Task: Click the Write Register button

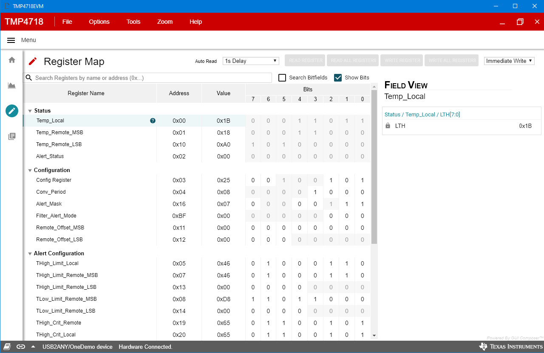Action: point(401,61)
